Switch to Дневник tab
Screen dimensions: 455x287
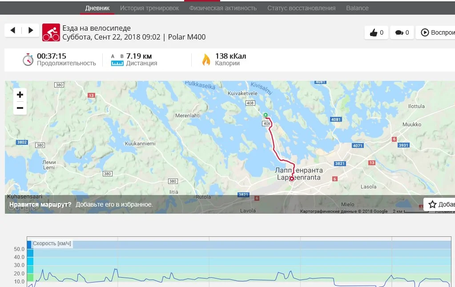click(97, 8)
